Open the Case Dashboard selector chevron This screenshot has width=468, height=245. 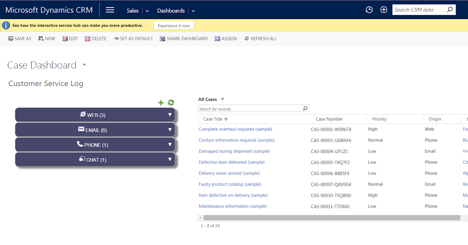pos(84,65)
